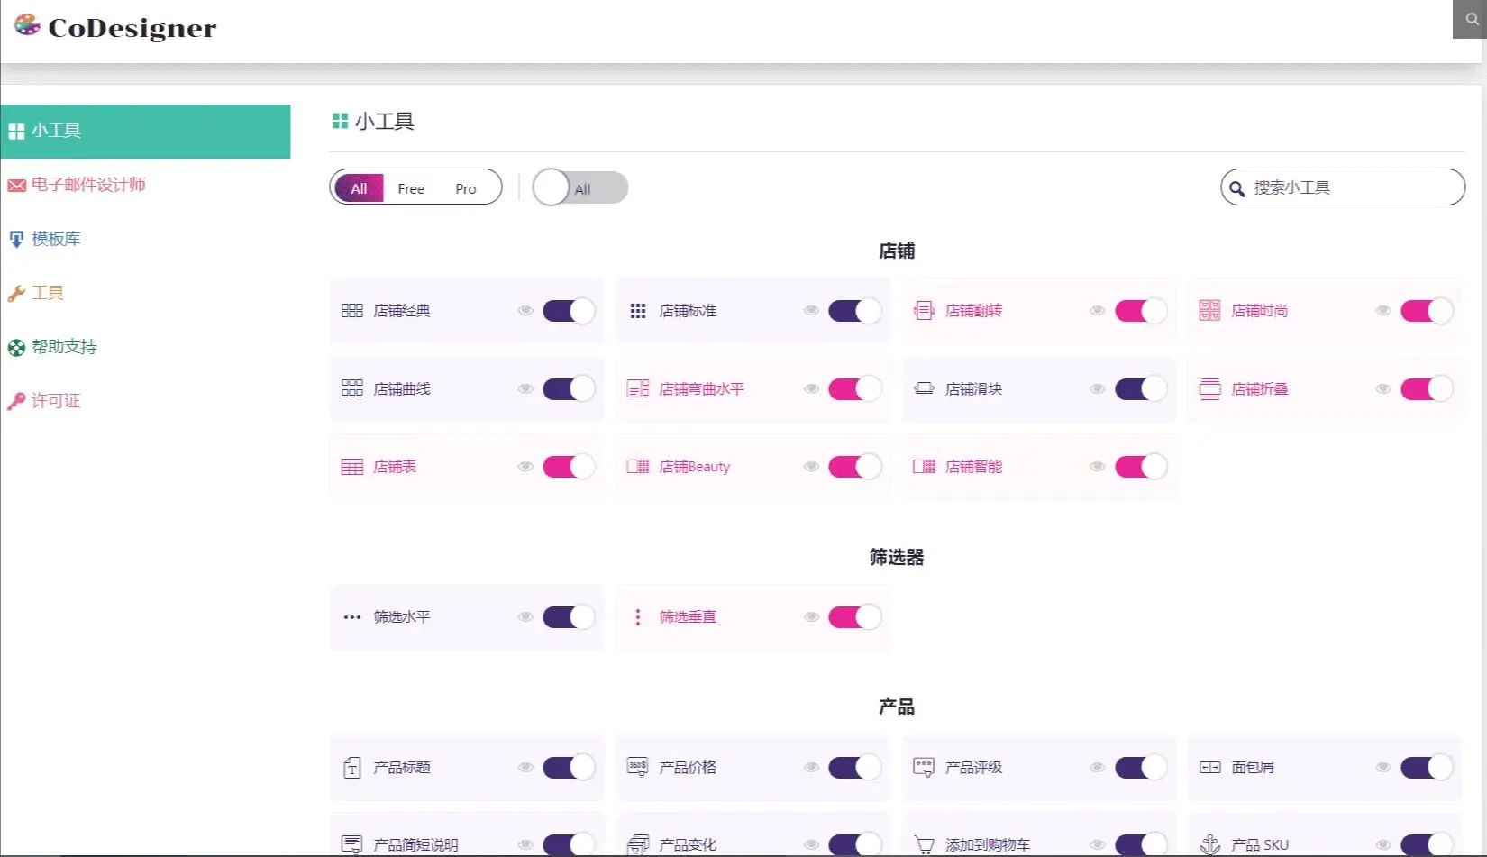Click the eye icon for 产品价格

point(811,768)
